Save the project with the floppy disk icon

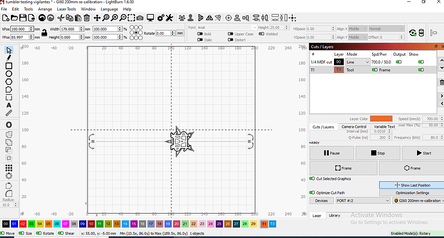coord(23,18)
